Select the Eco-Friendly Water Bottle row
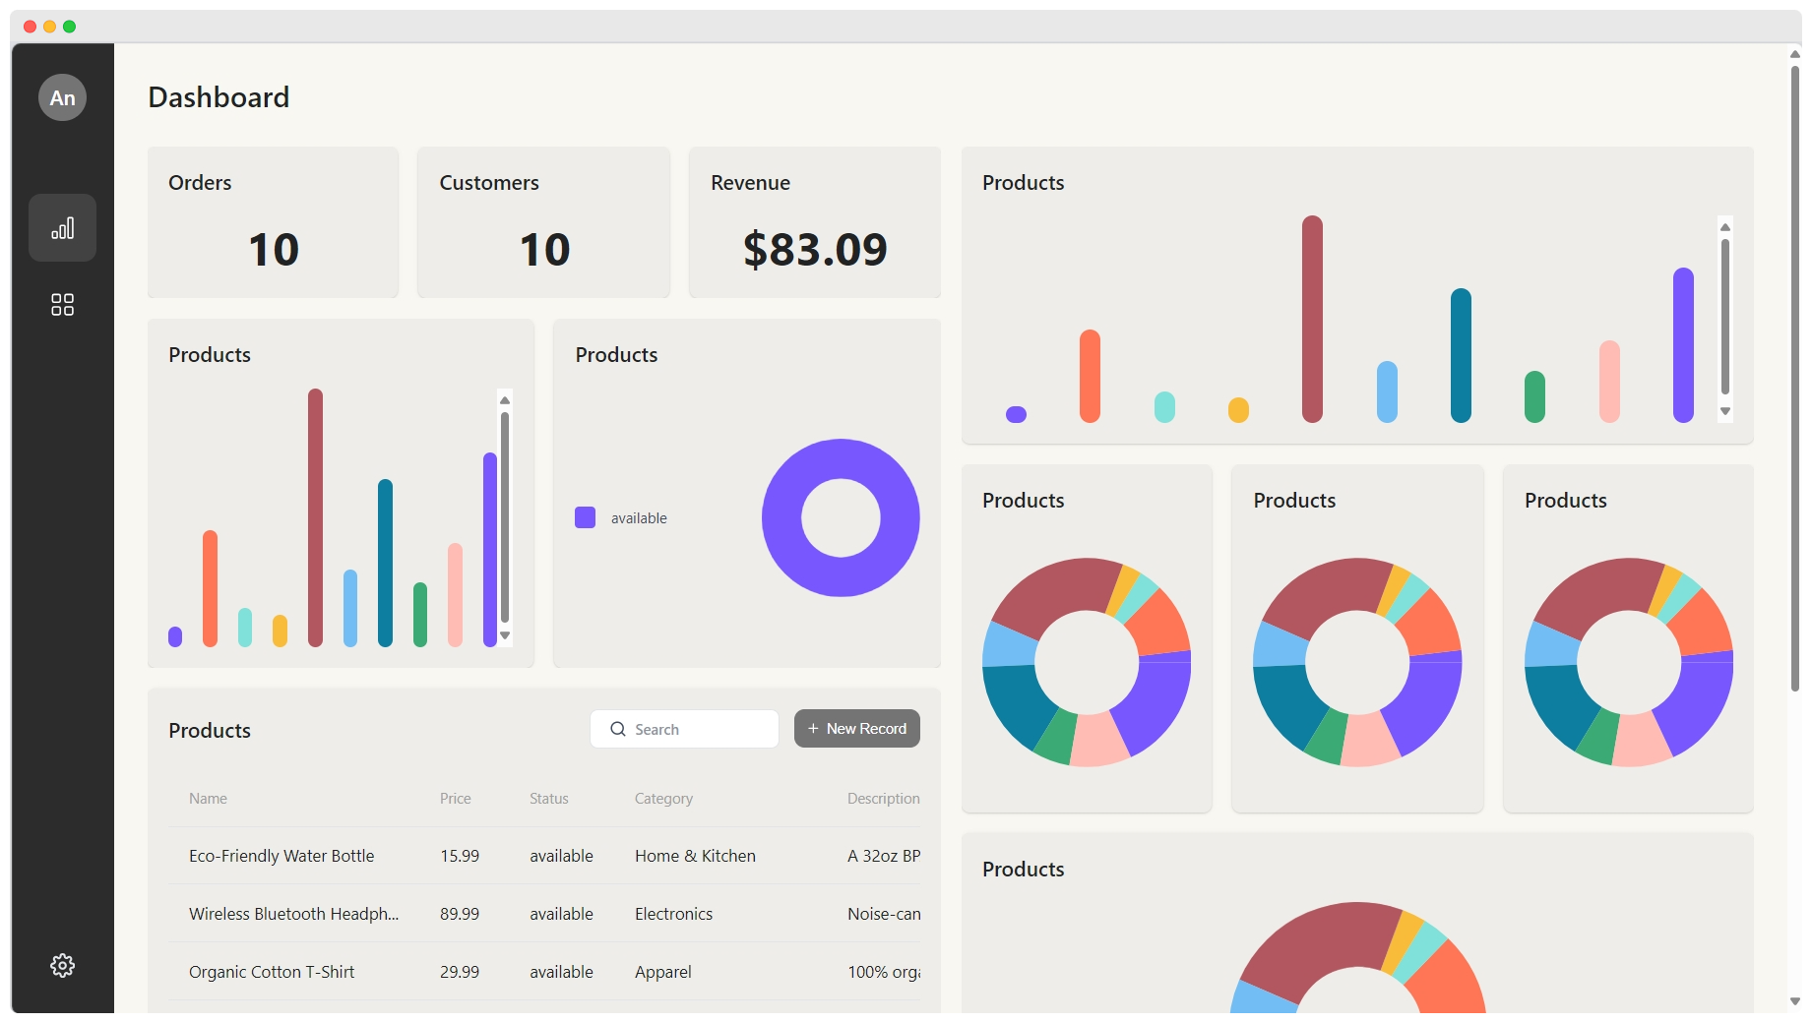The height and width of the screenshot is (1023, 1812). (x=281, y=856)
